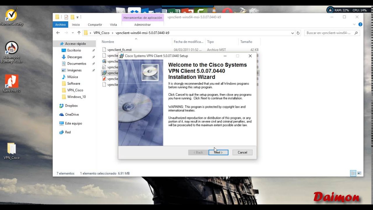373x210 pixels.
Task: Go back with the Explorer back arrow
Action: tap(58, 33)
